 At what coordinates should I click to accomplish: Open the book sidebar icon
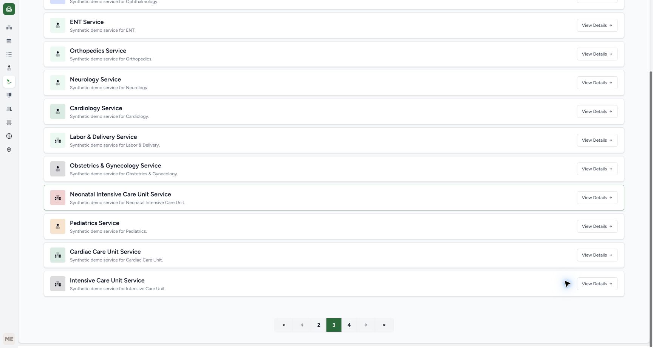coord(9,95)
